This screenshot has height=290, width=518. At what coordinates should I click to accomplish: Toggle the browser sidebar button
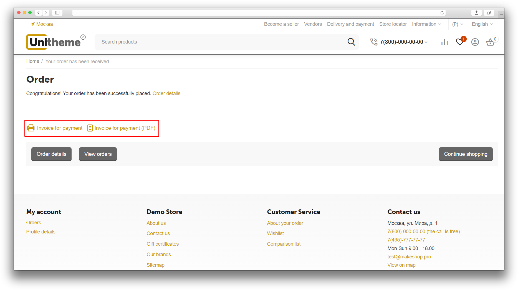[x=57, y=13]
